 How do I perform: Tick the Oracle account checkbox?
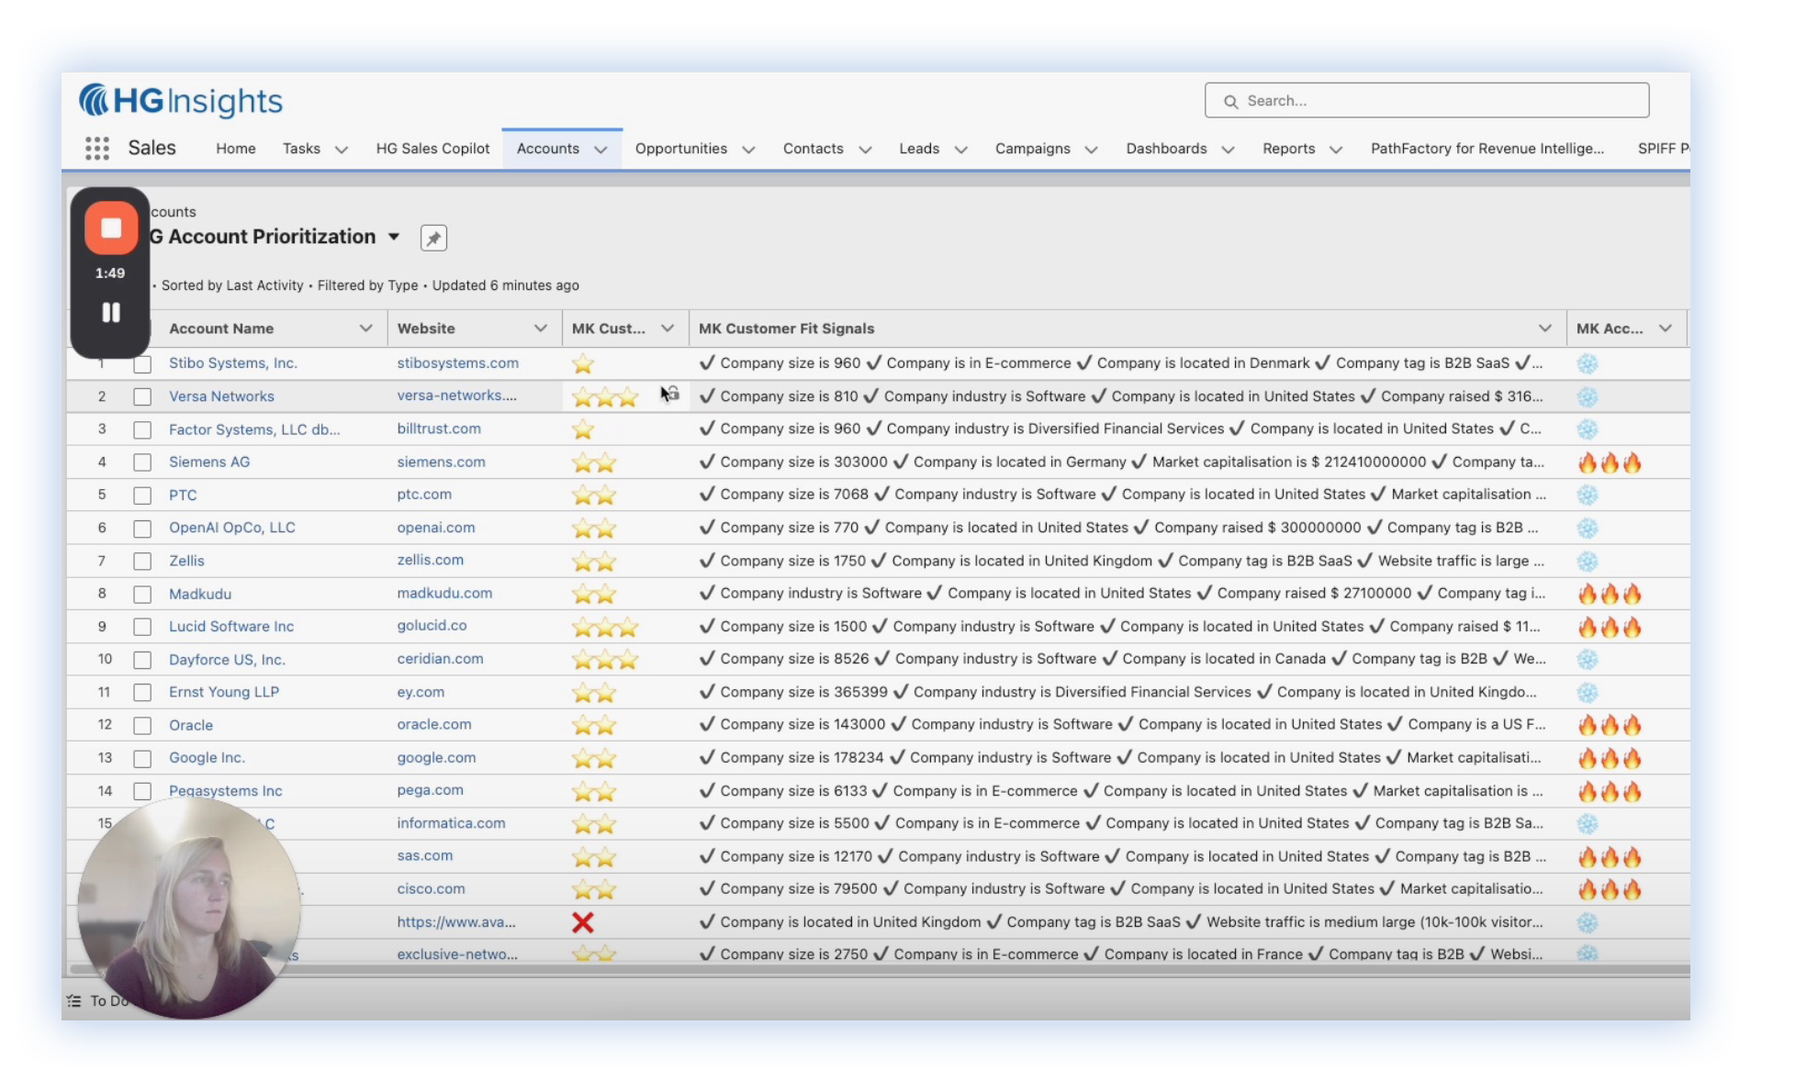(x=142, y=725)
